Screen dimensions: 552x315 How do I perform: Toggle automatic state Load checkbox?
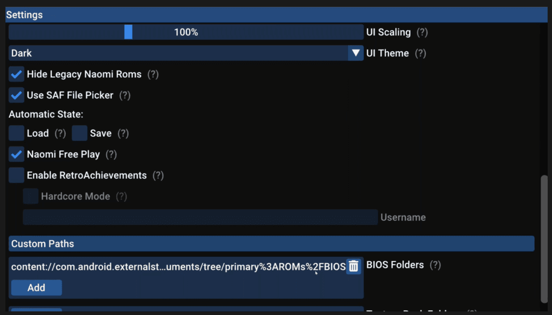point(17,133)
